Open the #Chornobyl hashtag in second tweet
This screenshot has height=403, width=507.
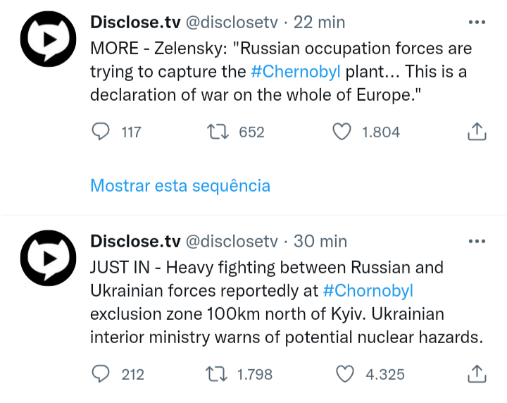click(368, 290)
